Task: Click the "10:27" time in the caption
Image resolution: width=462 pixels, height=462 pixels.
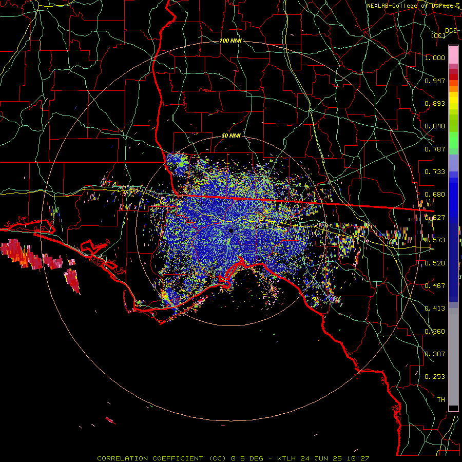Action: [x=358, y=458]
